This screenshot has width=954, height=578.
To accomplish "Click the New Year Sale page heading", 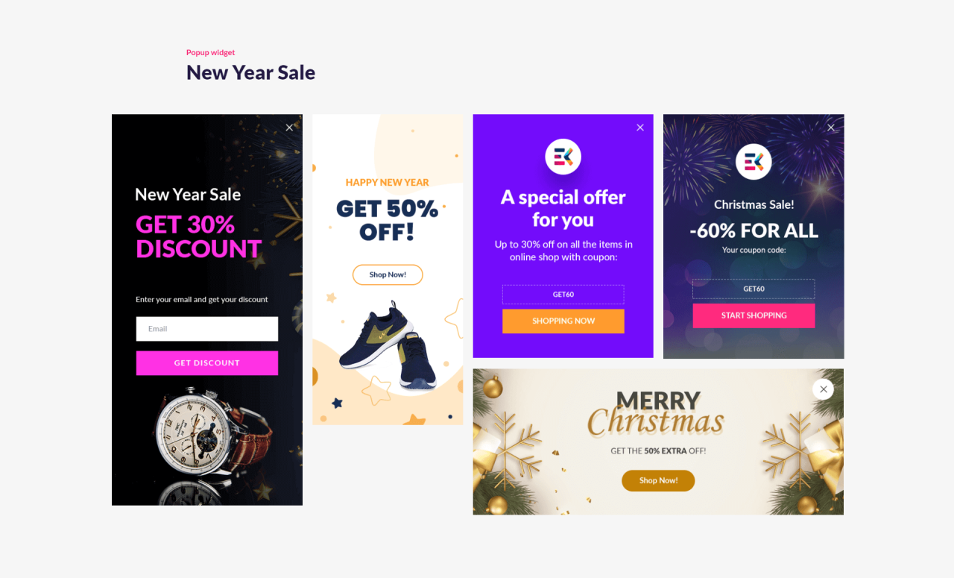I will [x=250, y=72].
